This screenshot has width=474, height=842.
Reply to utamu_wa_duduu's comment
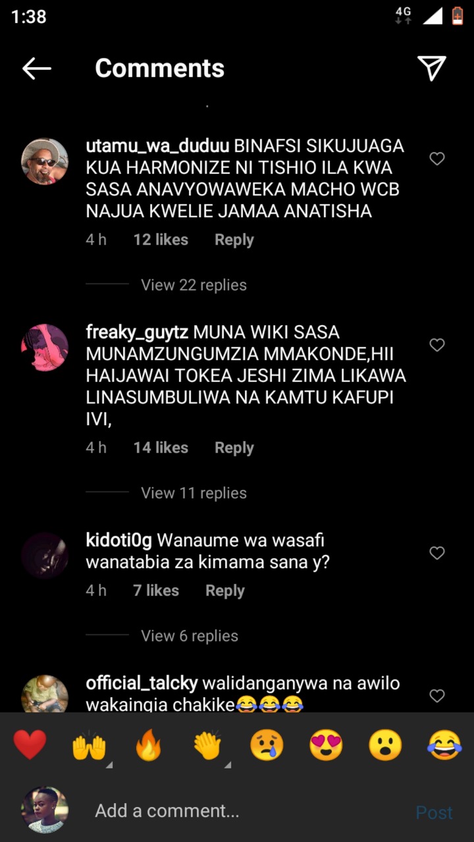234,240
